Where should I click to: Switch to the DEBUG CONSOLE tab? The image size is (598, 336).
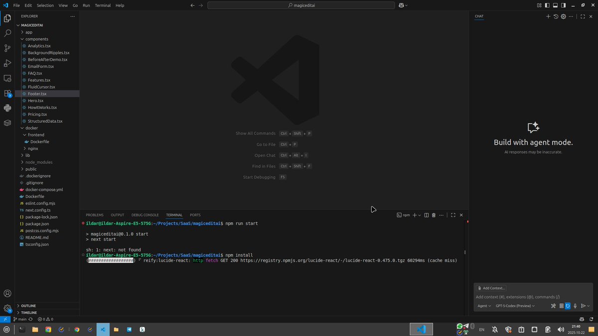(145, 215)
